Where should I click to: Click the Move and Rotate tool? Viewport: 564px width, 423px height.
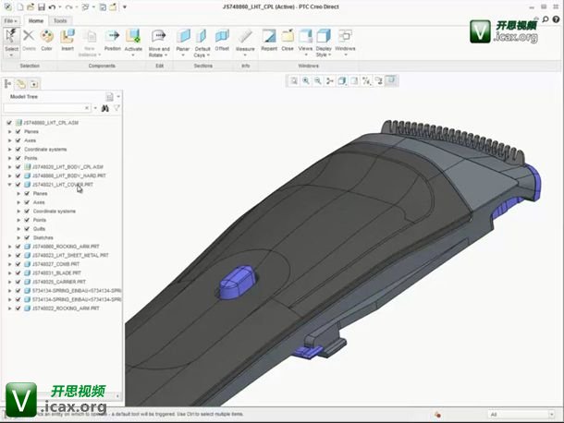pyautogui.click(x=159, y=39)
